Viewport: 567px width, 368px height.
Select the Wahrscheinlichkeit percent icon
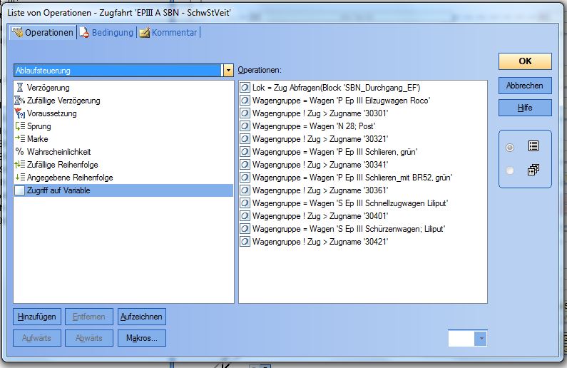20,152
